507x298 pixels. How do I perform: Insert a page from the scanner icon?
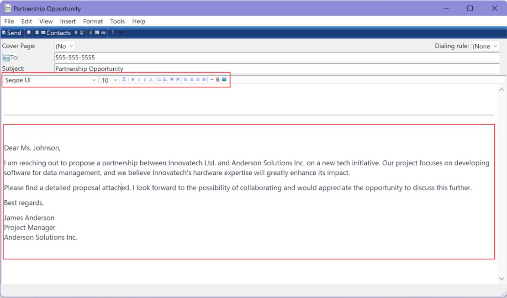(x=104, y=33)
